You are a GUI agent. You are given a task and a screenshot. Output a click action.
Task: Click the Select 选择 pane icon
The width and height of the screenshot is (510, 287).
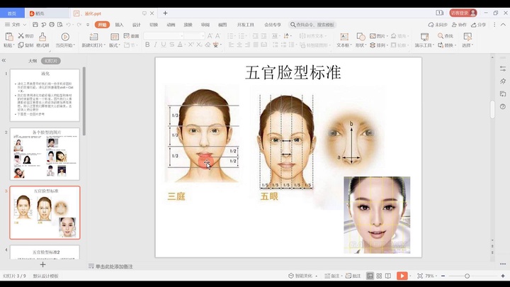[x=467, y=36]
